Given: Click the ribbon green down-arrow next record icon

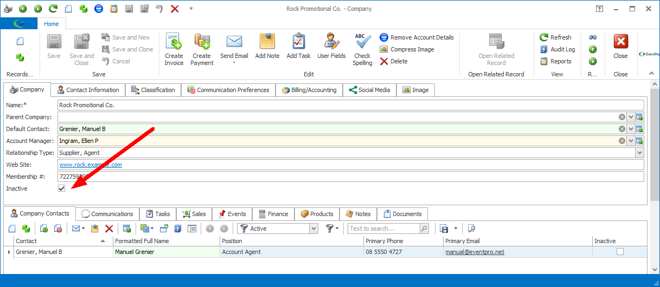Looking at the screenshot, I should click(x=593, y=61).
